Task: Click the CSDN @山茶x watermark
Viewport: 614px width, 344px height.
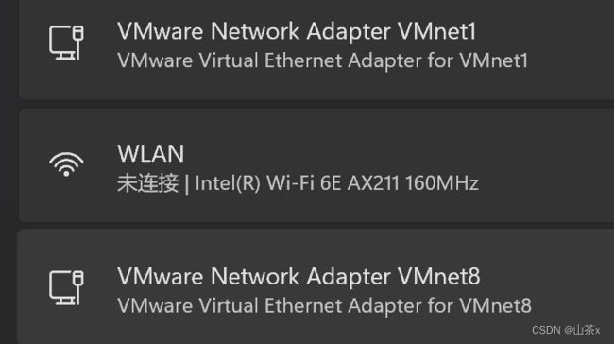Action: pyautogui.click(x=566, y=330)
